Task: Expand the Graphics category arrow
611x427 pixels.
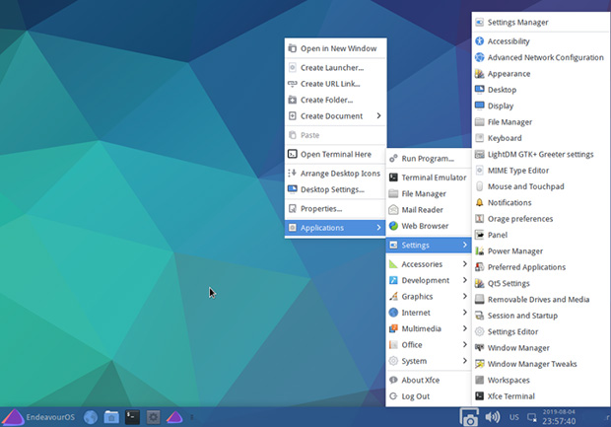Action: click(464, 297)
